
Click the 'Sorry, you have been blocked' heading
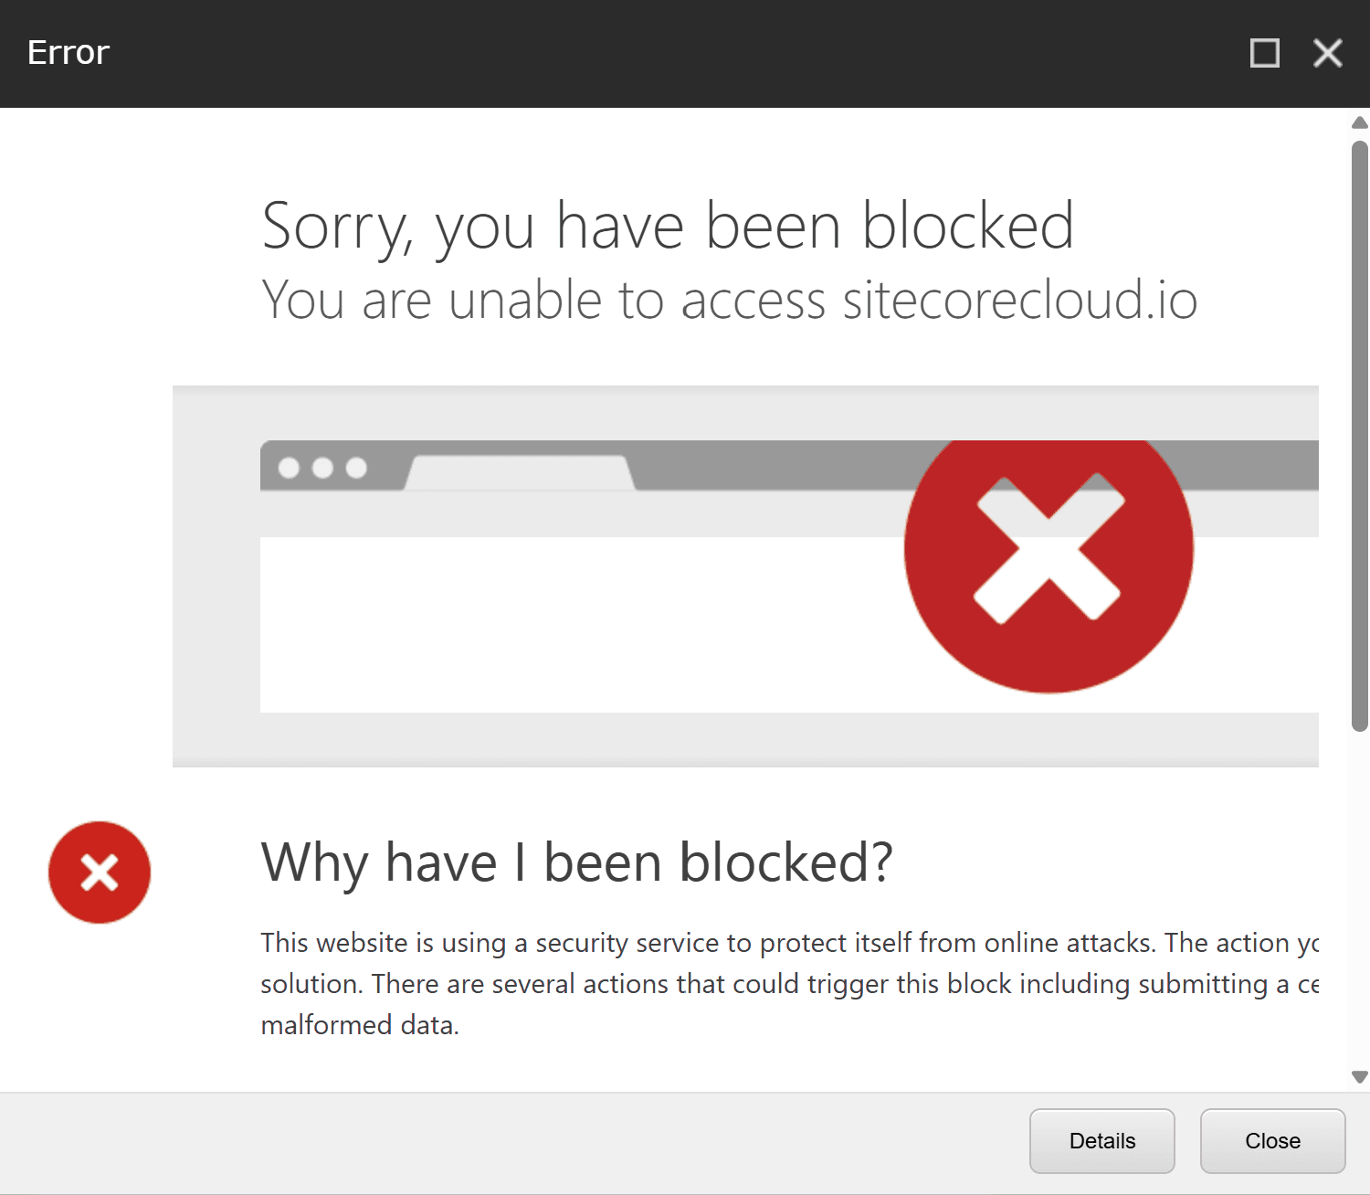(668, 226)
